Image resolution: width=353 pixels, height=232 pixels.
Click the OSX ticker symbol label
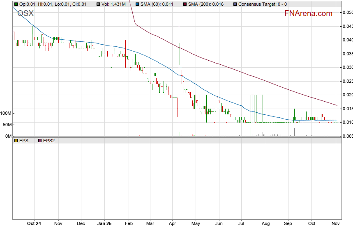(x=25, y=14)
